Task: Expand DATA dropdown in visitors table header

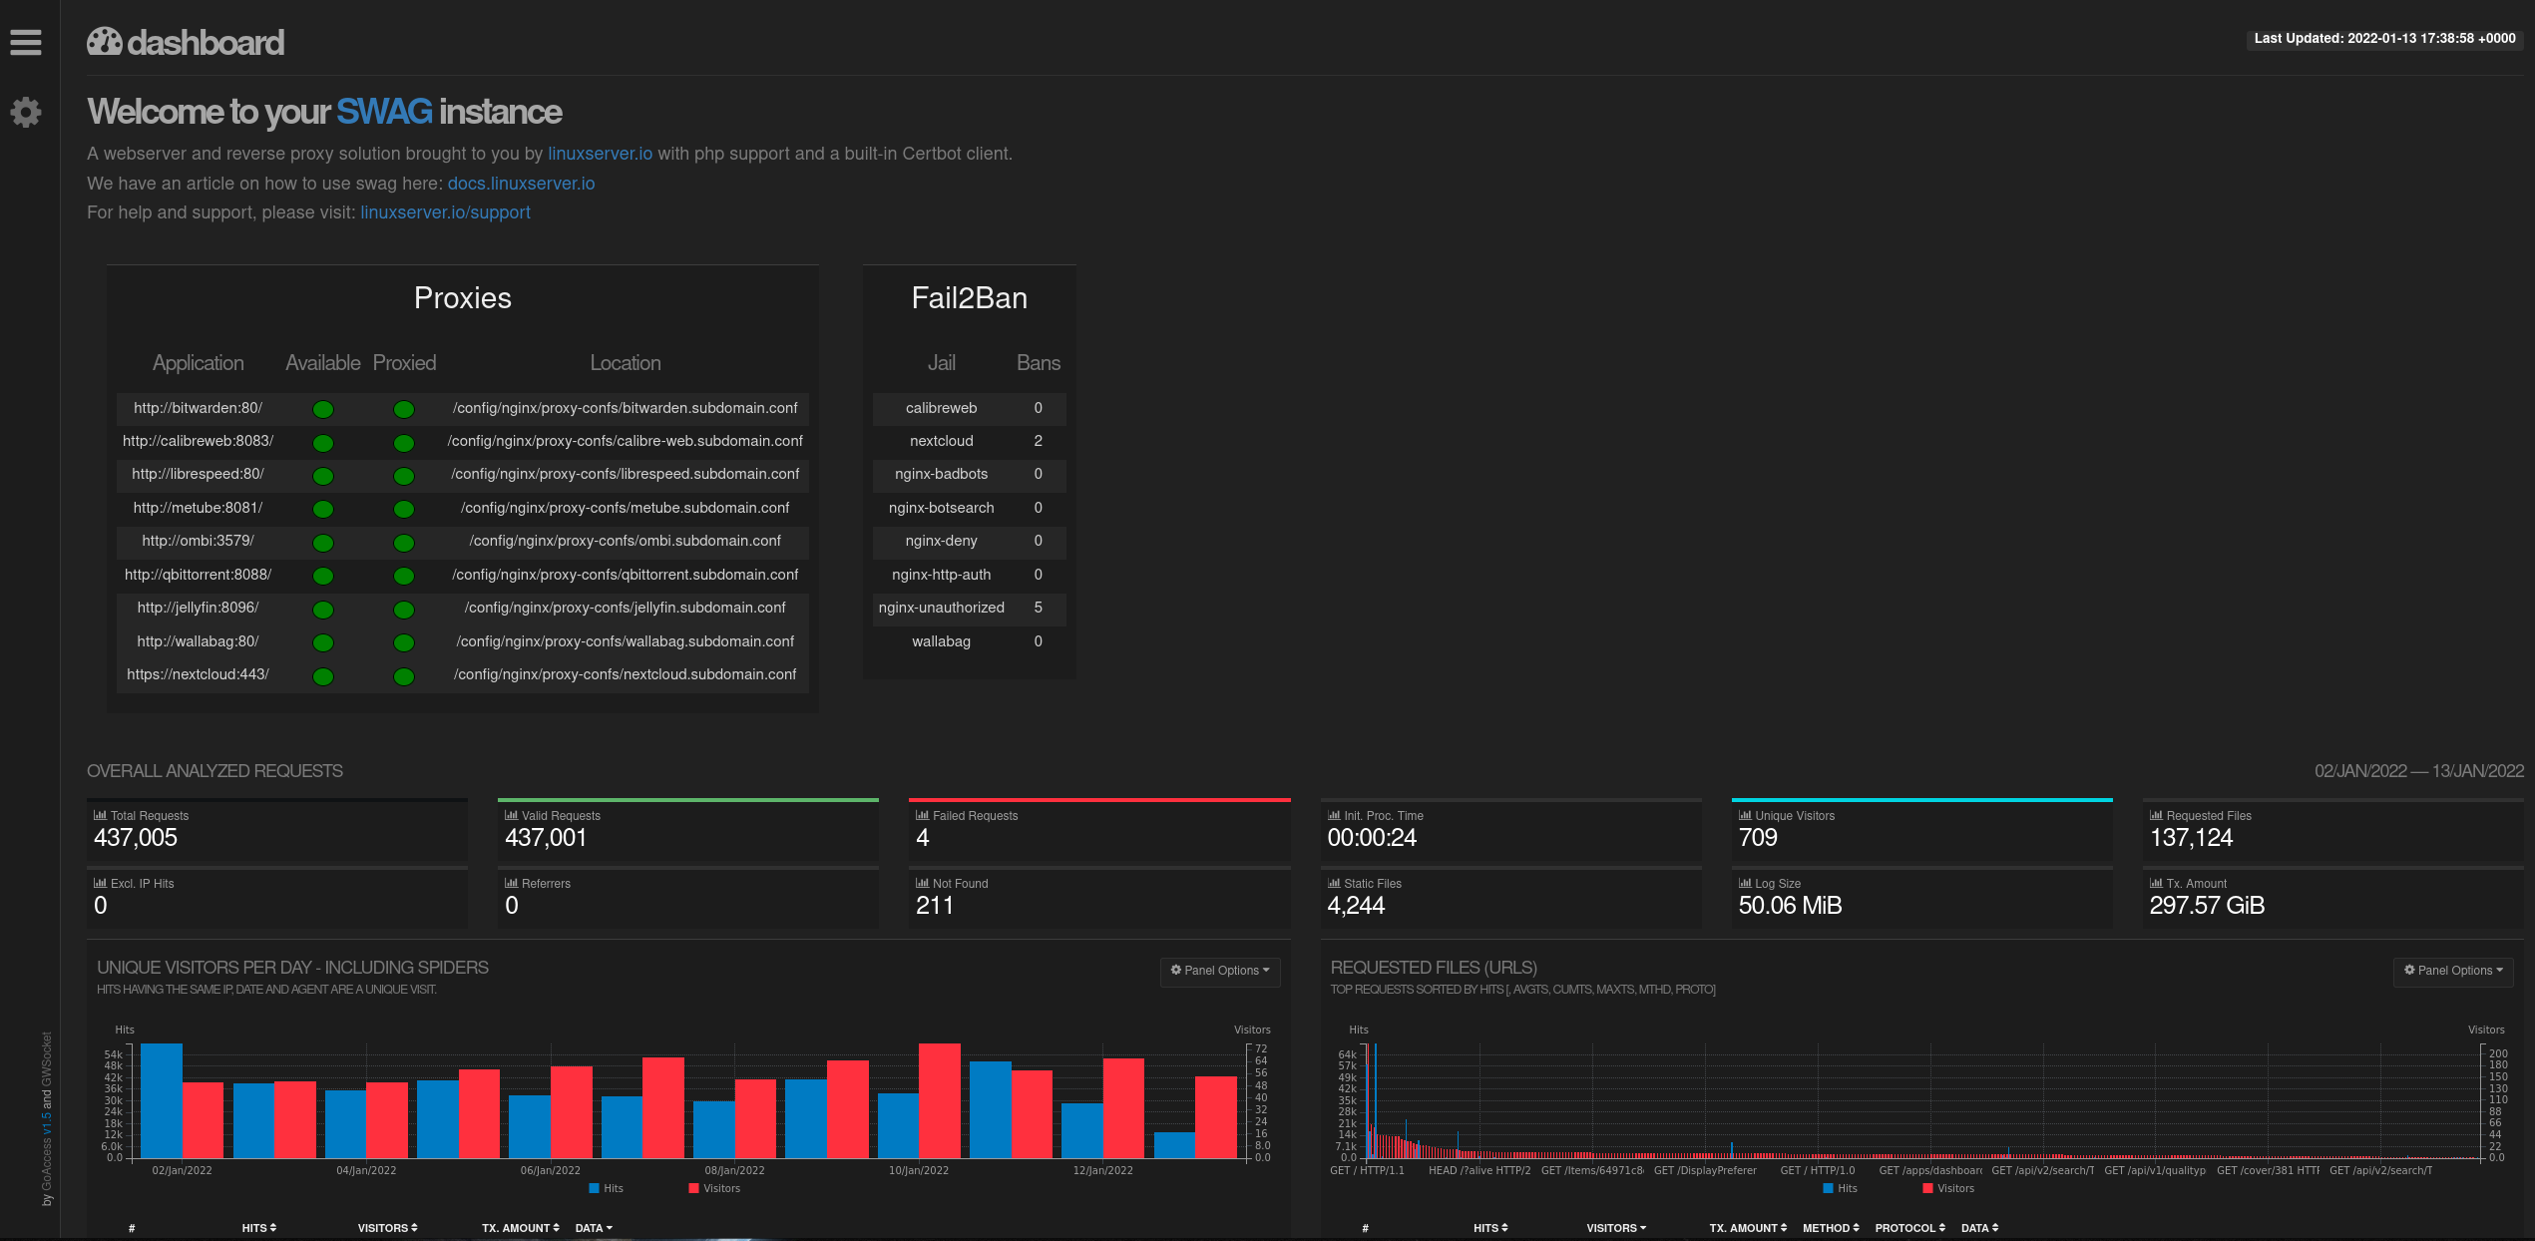Action: 594,1228
